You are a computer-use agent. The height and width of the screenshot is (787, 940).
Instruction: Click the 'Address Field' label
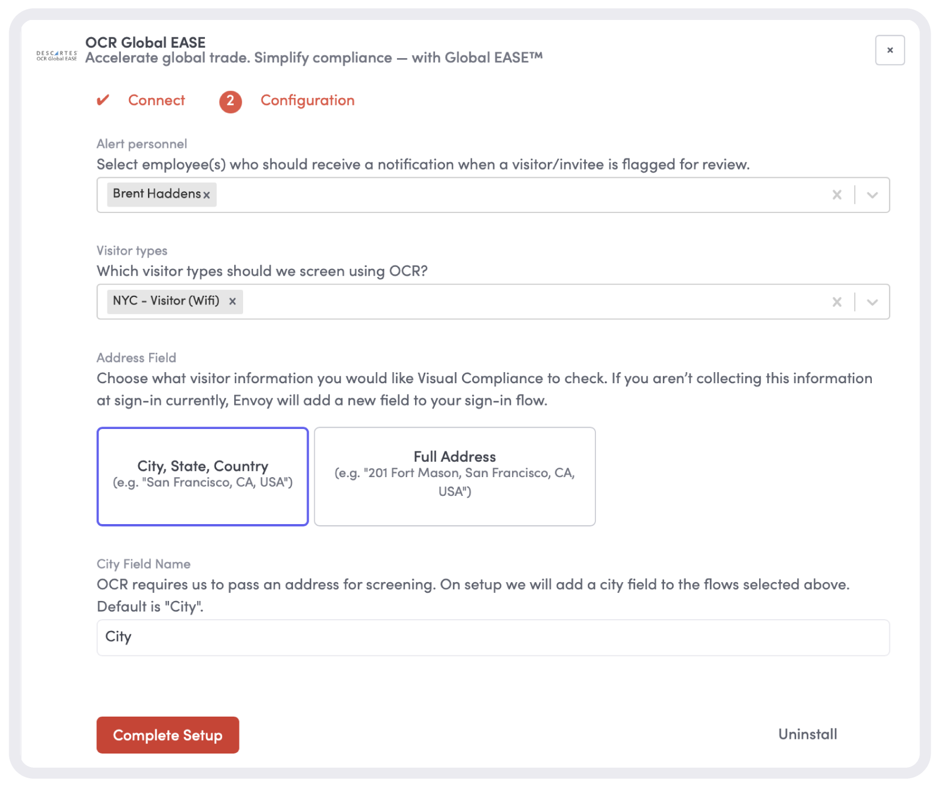pyautogui.click(x=136, y=357)
